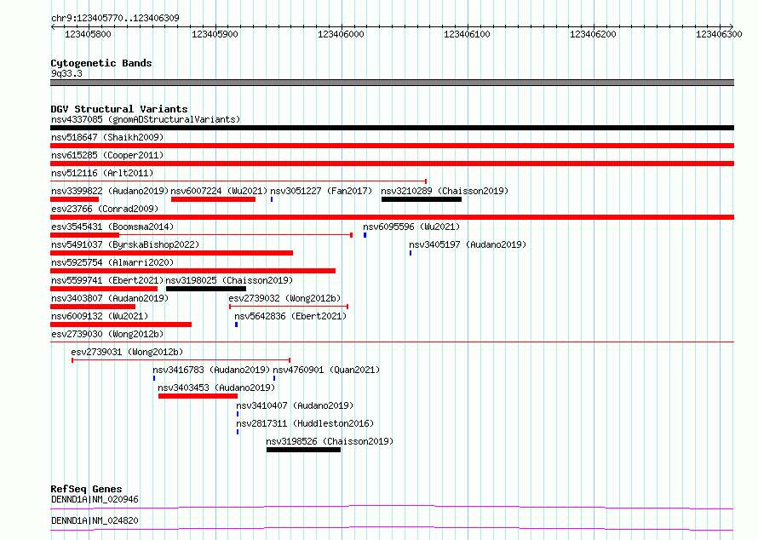
Task: Click nsv4760901 (Quan2021) variant label
Action: pos(326,370)
